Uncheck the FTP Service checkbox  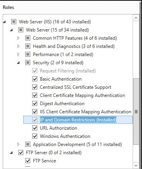pyautogui.click(x=28, y=161)
